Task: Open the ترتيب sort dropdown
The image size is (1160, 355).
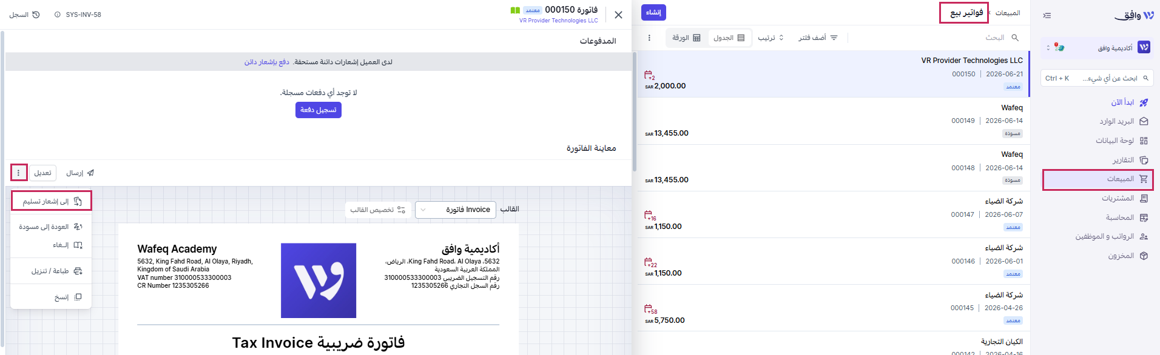Action: [x=771, y=38]
